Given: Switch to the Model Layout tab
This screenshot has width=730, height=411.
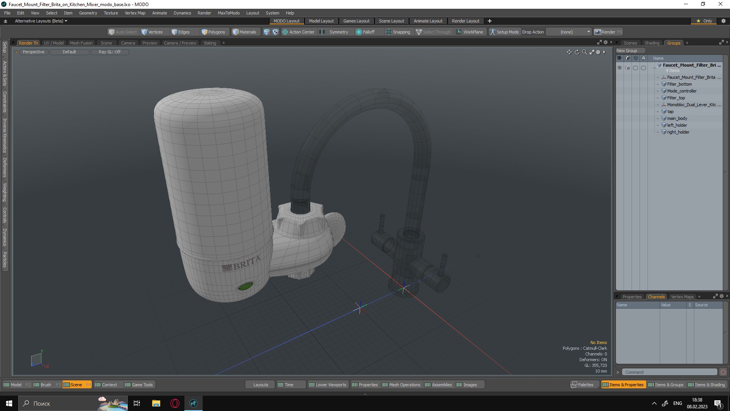Looking at the screenshot, I should click(321, 21).
